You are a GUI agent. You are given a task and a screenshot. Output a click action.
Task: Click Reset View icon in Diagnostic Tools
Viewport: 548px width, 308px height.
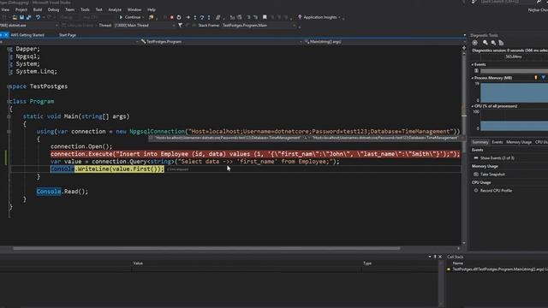501,43
